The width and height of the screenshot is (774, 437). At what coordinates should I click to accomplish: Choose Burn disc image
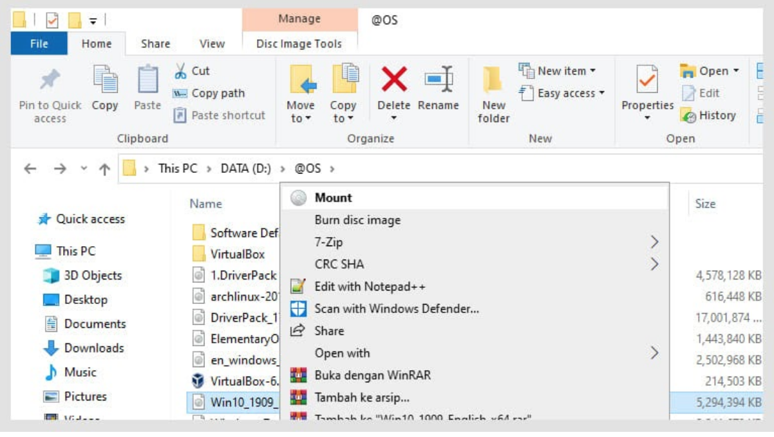(475, 220)
